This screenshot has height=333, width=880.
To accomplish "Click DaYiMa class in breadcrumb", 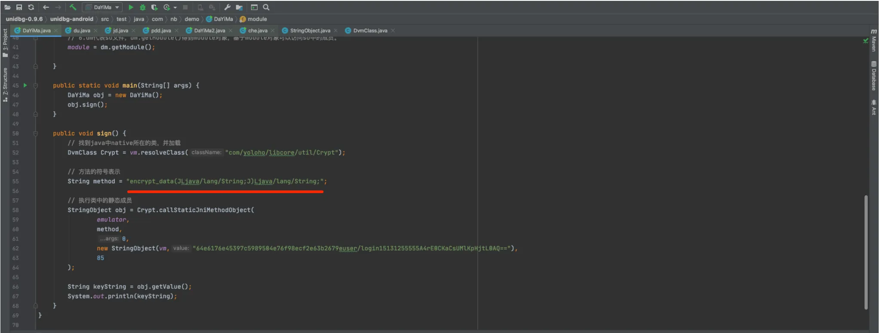I will (x=220, y=19).
